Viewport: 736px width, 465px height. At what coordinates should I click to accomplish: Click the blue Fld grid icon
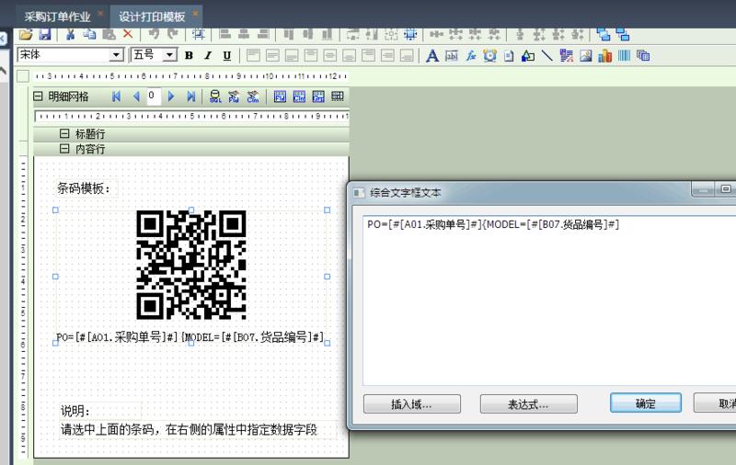click(281, 96)
